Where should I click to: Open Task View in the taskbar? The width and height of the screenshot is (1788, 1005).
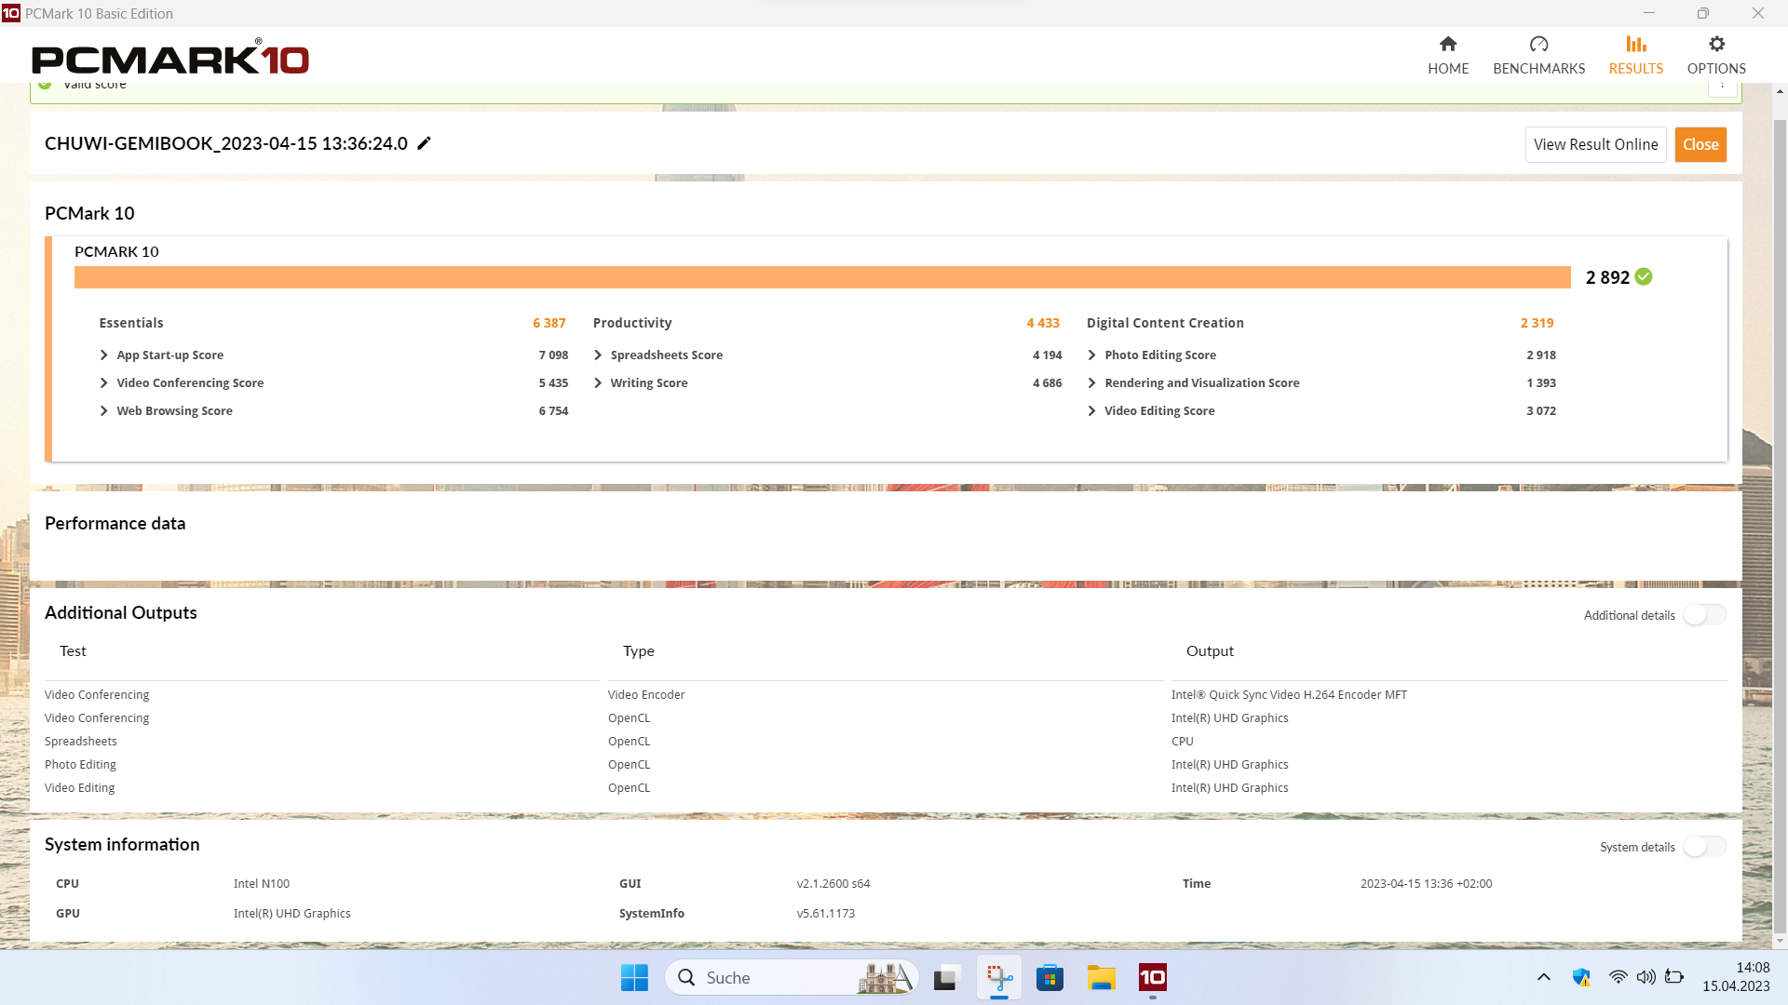(946, 977)
